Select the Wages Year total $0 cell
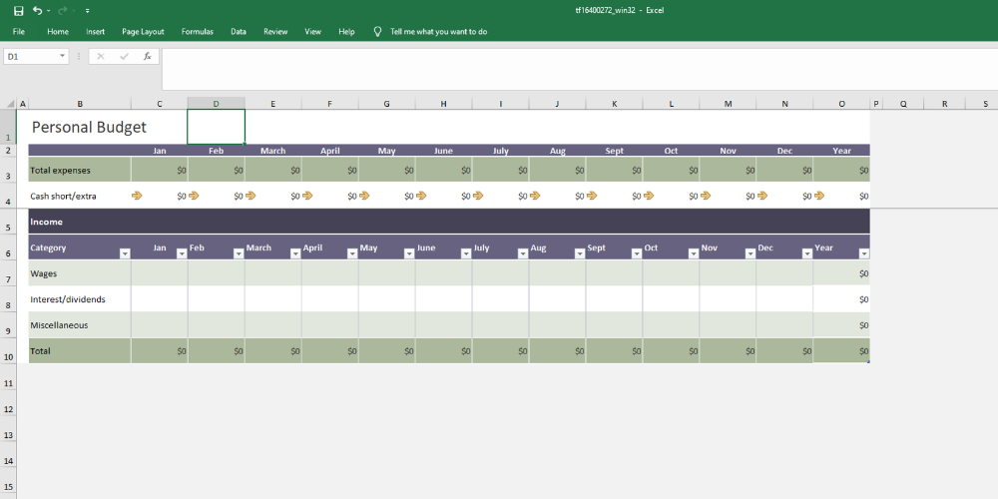The width and height of the screenshot is (998, 499). click(841, 273)
